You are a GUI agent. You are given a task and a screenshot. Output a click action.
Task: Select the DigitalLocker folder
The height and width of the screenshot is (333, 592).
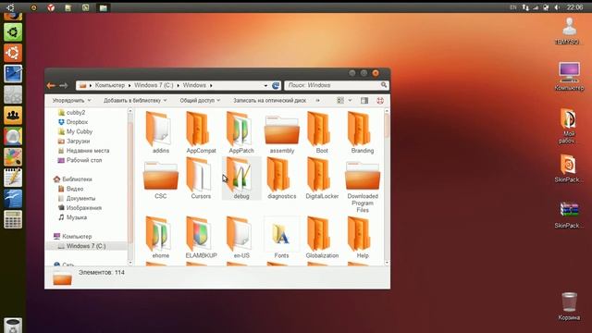tap(322, 179)
